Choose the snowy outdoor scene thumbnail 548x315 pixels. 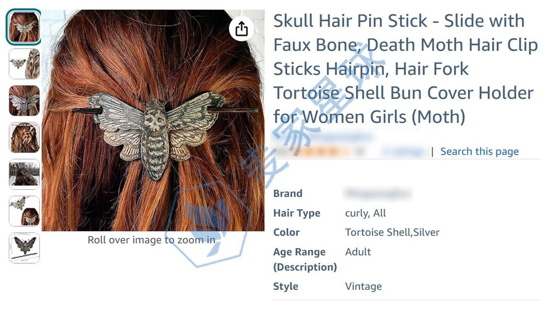[x=24, y=174]
